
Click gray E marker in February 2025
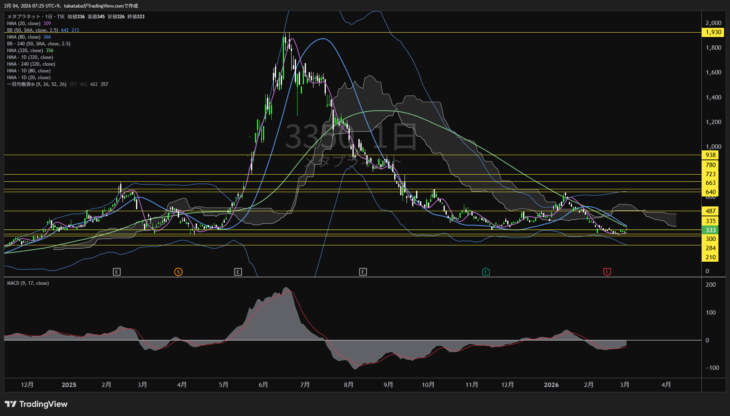coord(117,272)
